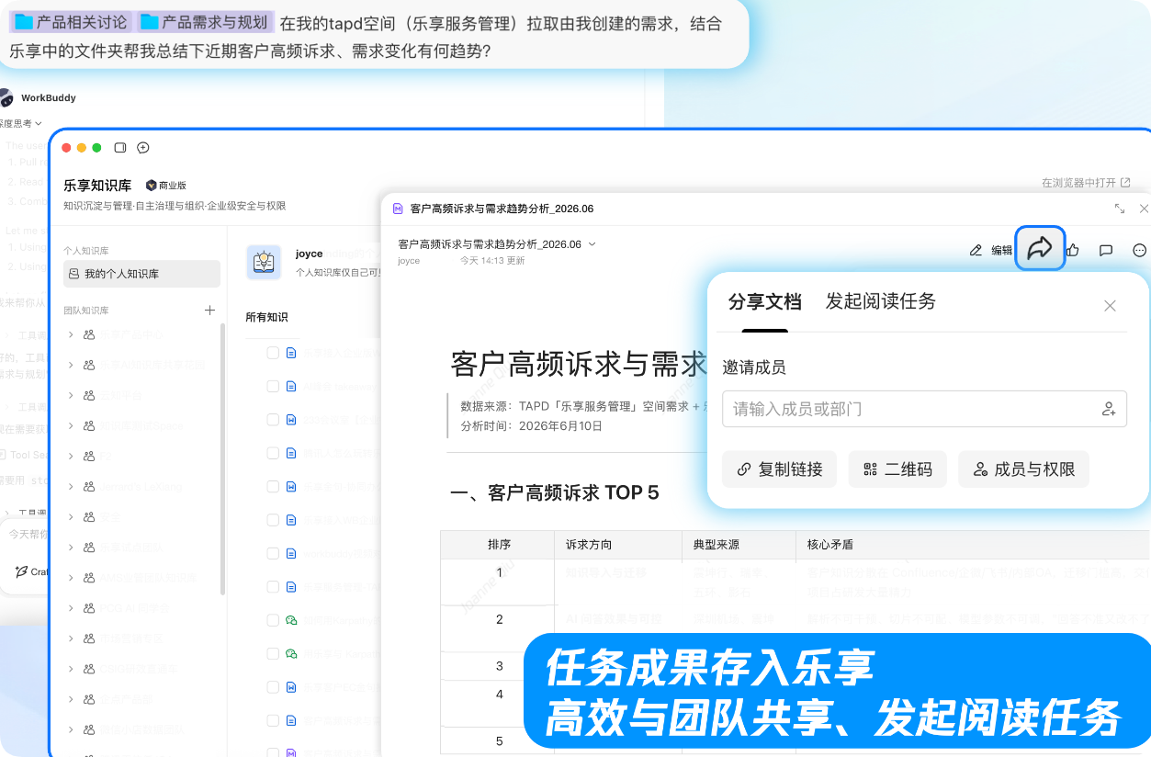Expand the document preview to full screen
Image resolution: width=1151 pixels, height=757 pixels.
[x=1120, y=209]
